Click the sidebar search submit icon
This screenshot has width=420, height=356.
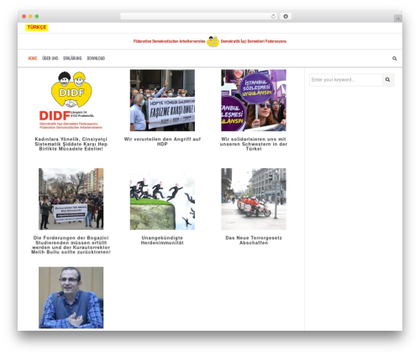[388, 80]
